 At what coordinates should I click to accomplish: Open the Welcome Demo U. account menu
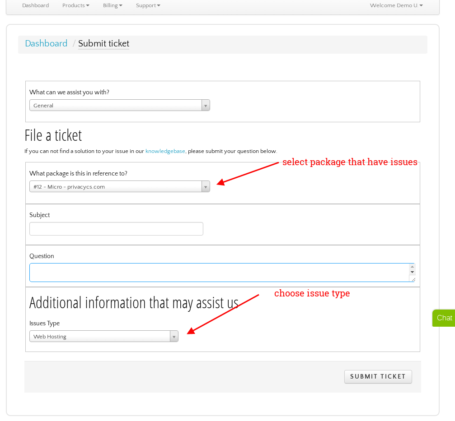tap(396, 5)
